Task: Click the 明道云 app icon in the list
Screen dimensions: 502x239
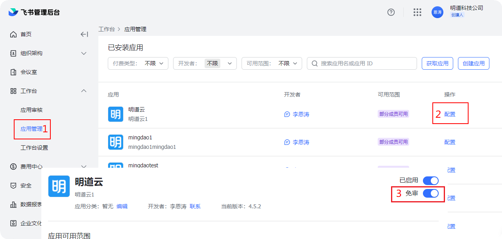Action: tap(116, 114)
